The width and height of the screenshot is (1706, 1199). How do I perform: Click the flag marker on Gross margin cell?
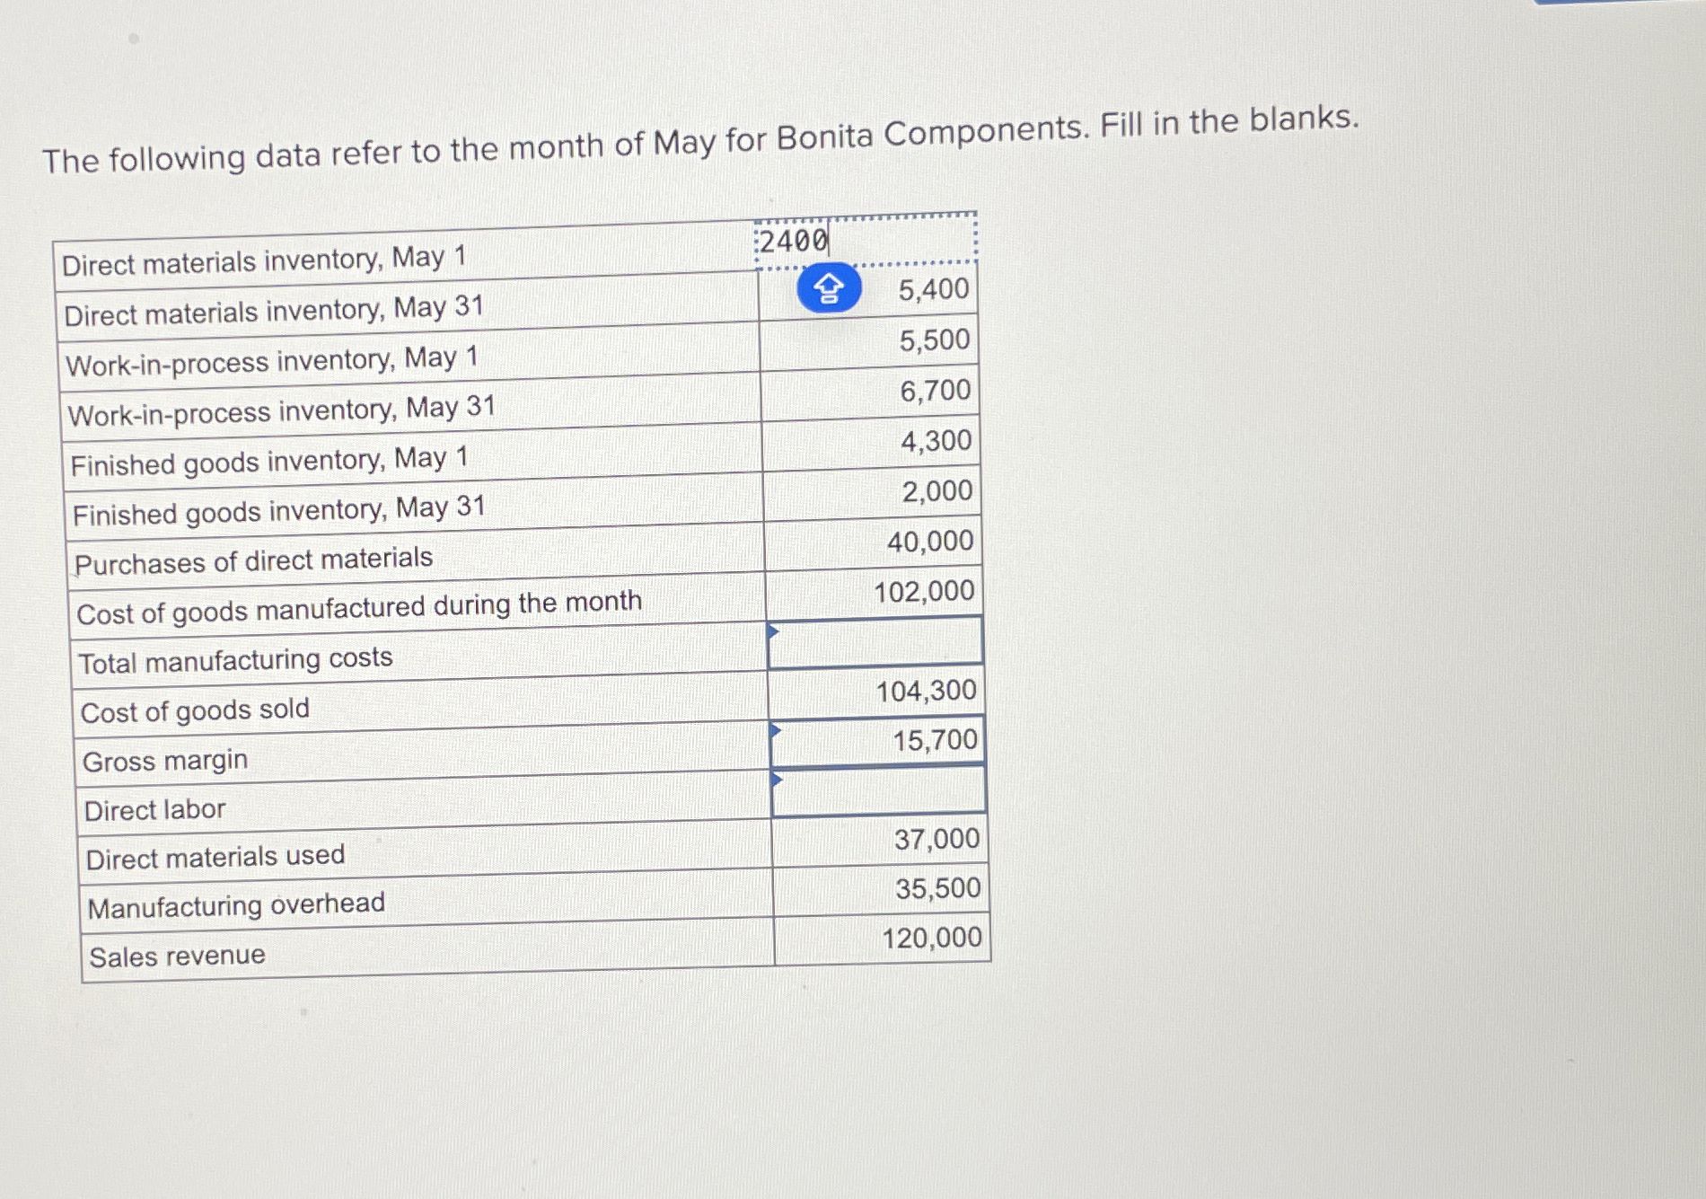[776, 778]
